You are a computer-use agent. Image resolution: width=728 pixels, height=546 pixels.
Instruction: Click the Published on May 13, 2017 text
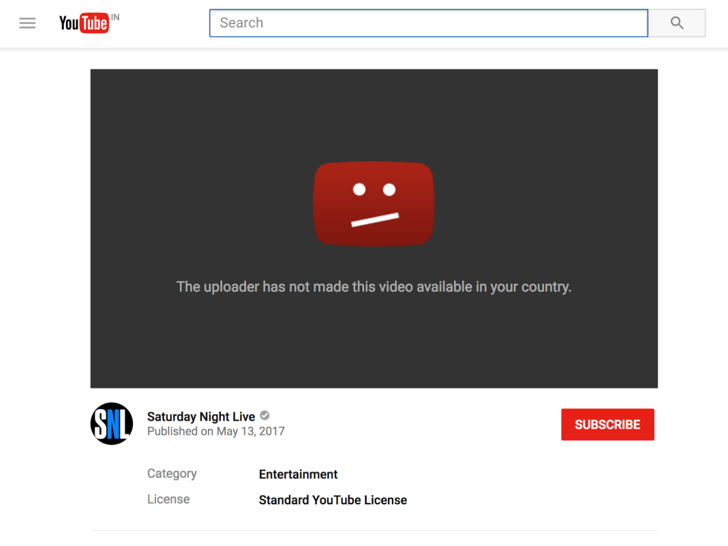[x=216, y=431]
